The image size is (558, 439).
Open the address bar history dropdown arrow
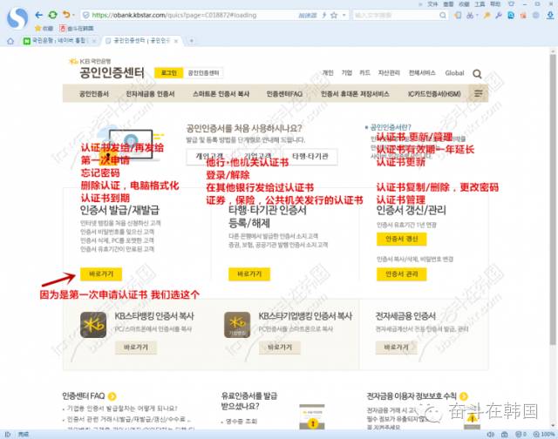pyautogui.click(x=344, y=16)
